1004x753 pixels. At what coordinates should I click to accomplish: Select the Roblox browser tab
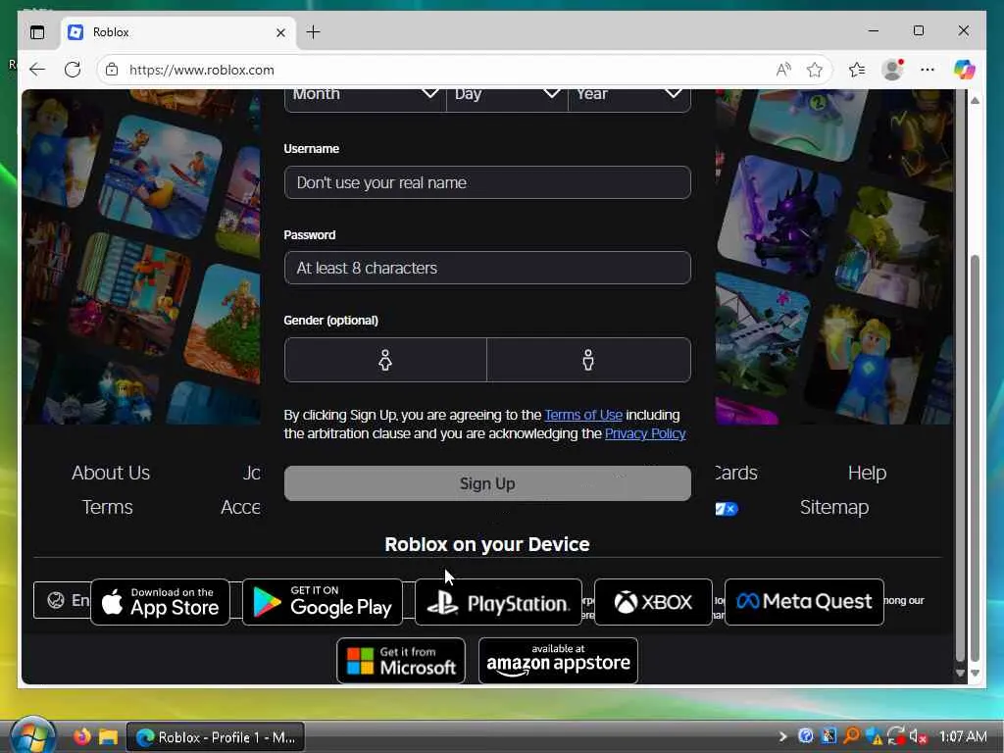pos(179,32)
